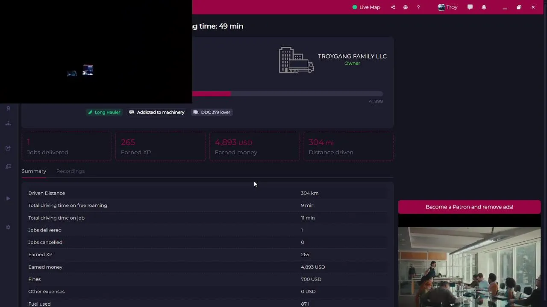Click the Driven Distance row label
This screenshot has width=547, height=307.
click(x=47, y=193)
